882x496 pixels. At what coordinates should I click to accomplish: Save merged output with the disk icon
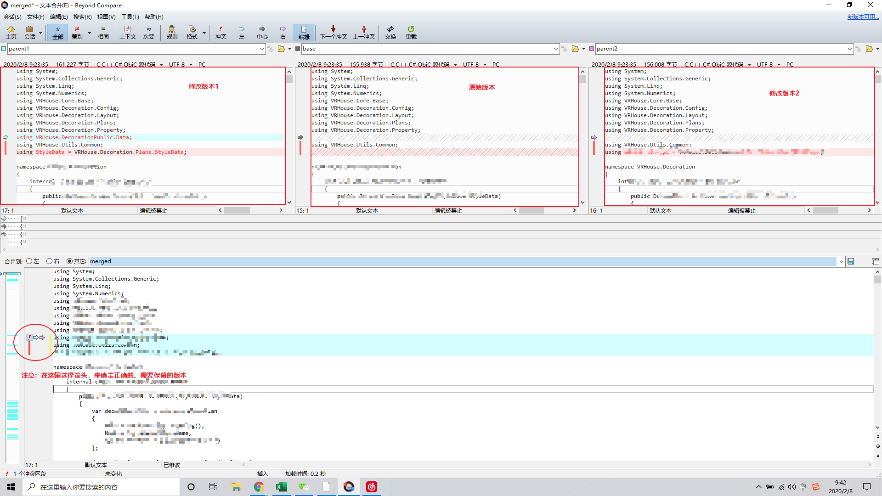[x=851, y=261]
